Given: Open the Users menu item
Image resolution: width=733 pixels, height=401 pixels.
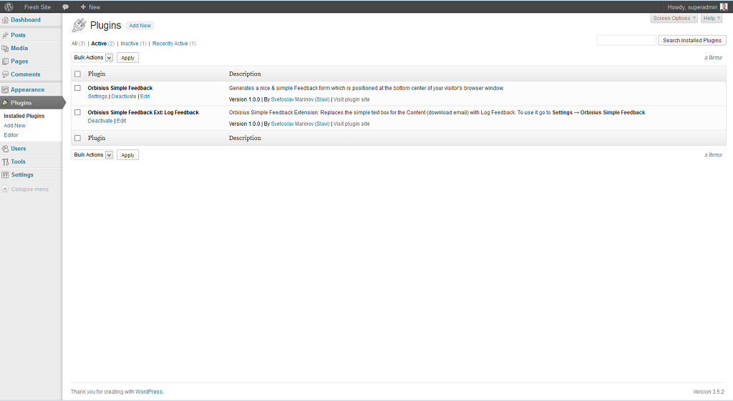Looking at the screenshot, I should (x=18, y=149).
